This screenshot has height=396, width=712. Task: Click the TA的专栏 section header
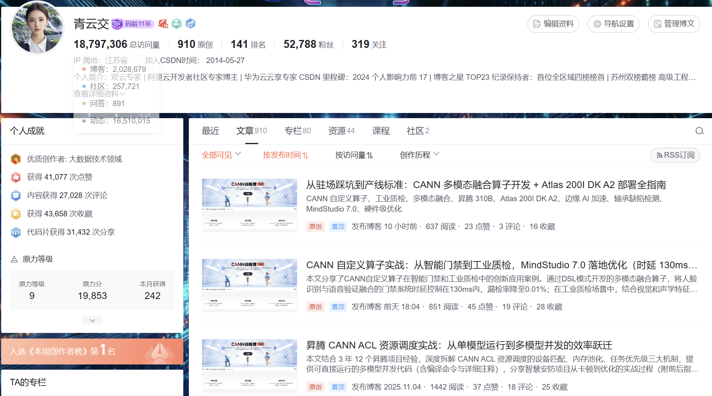coord(28,382)
